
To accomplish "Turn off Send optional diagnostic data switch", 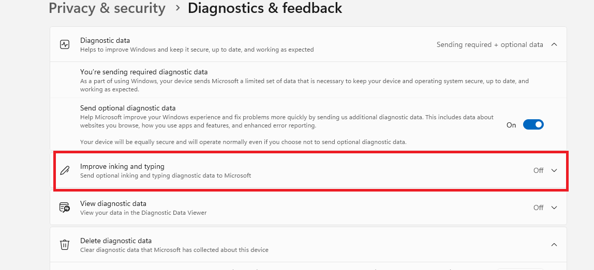I will [x=533, y=125].
